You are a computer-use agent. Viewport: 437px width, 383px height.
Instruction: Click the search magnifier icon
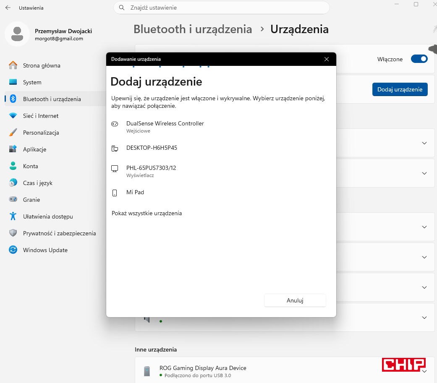point(122,8)
